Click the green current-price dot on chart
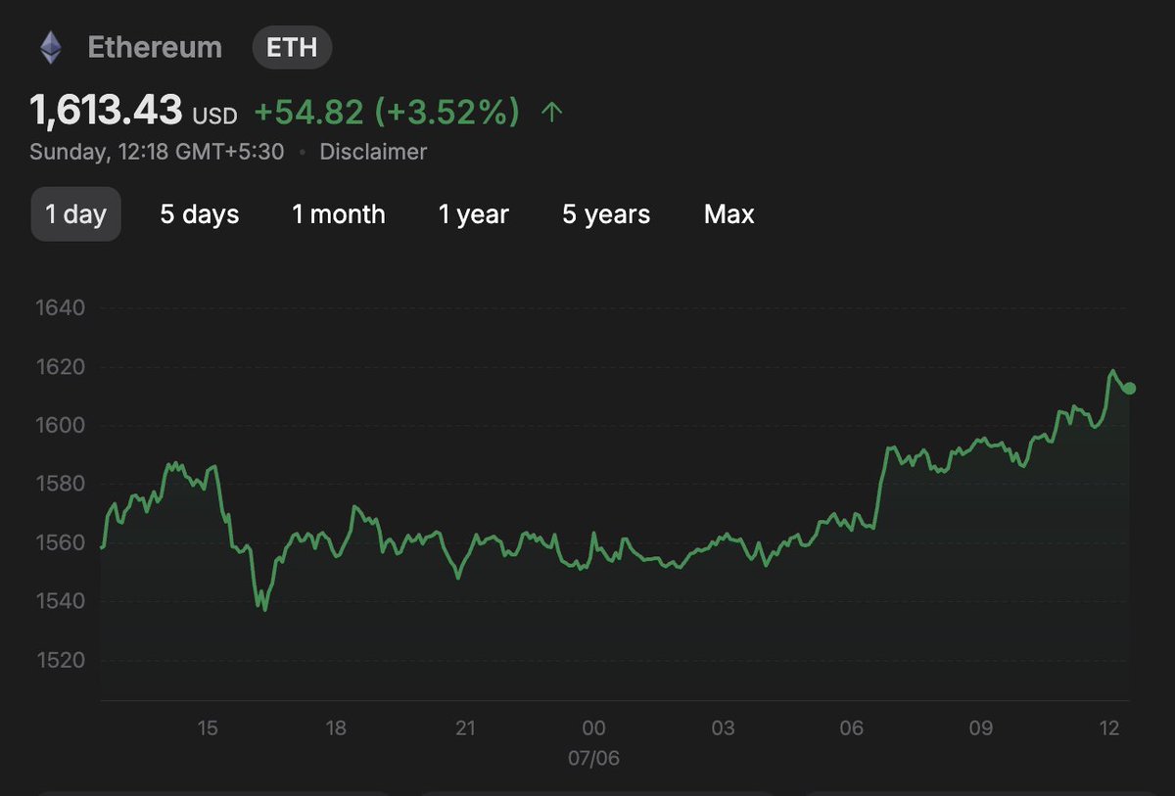 [x=1129, y=389]
